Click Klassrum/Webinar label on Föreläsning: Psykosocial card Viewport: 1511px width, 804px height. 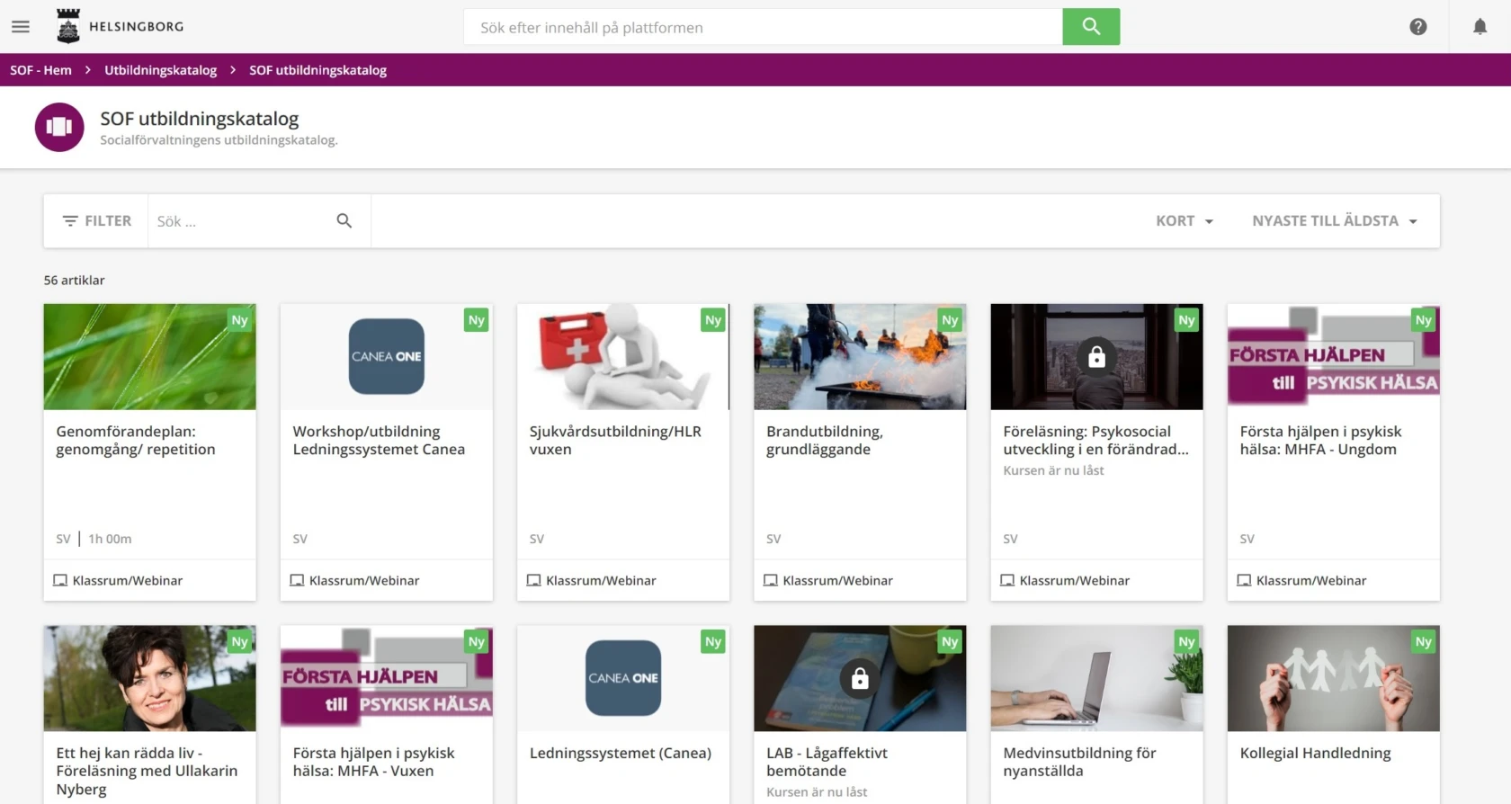point(1074,581)
